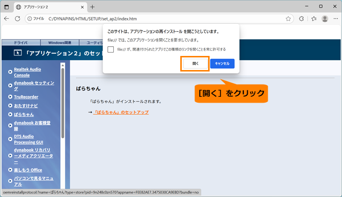Screen dimensions: 342x197
Task: Click the sidebar scrollbar thumb
Action: click(63, 103)
